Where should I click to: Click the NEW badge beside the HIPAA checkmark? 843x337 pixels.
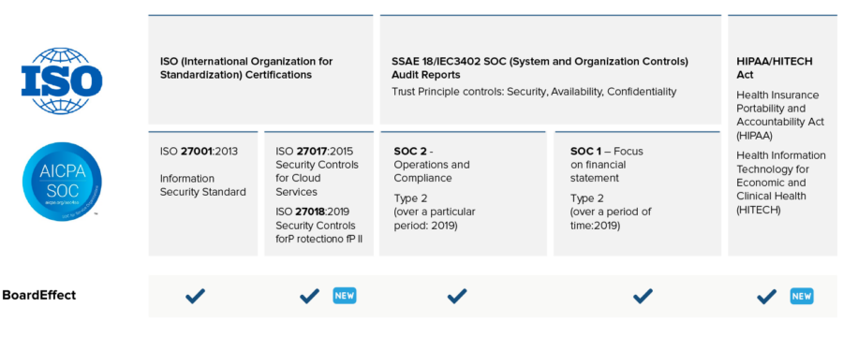click(x=802, y=296)
